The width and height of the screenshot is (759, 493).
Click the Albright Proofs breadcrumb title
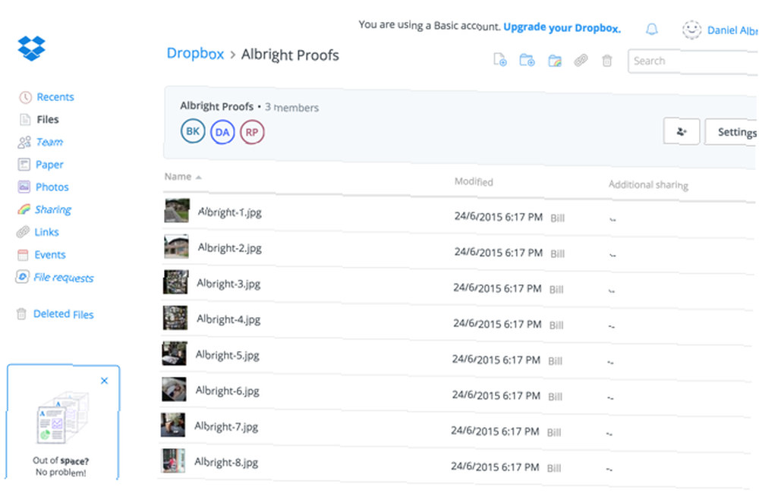point(290,55)
